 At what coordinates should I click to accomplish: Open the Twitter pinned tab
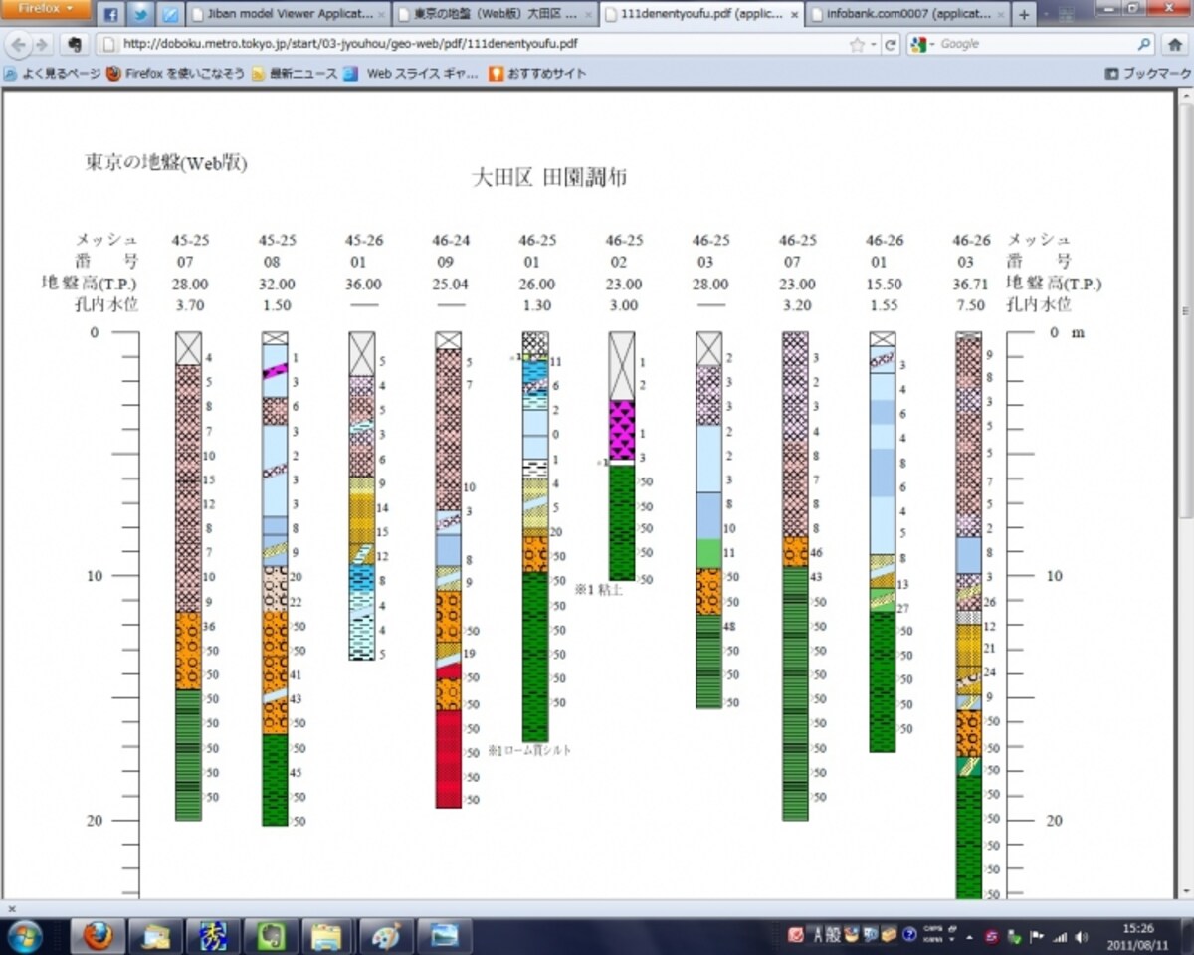(x=140, y=14)
